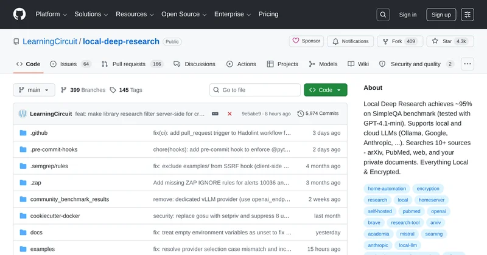The width and height of the screenshot is (487, 255).
Task: Sponsor the project with heart button
Action: coord(306,41)
